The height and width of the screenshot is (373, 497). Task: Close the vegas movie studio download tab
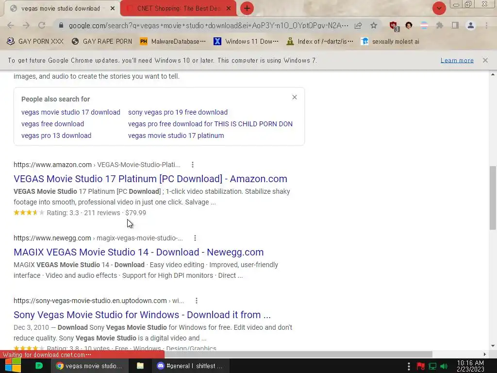click(x=113, y=9)
